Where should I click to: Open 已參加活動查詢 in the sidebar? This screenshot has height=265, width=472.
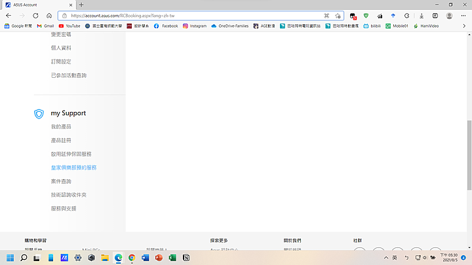tap(69, 75)
